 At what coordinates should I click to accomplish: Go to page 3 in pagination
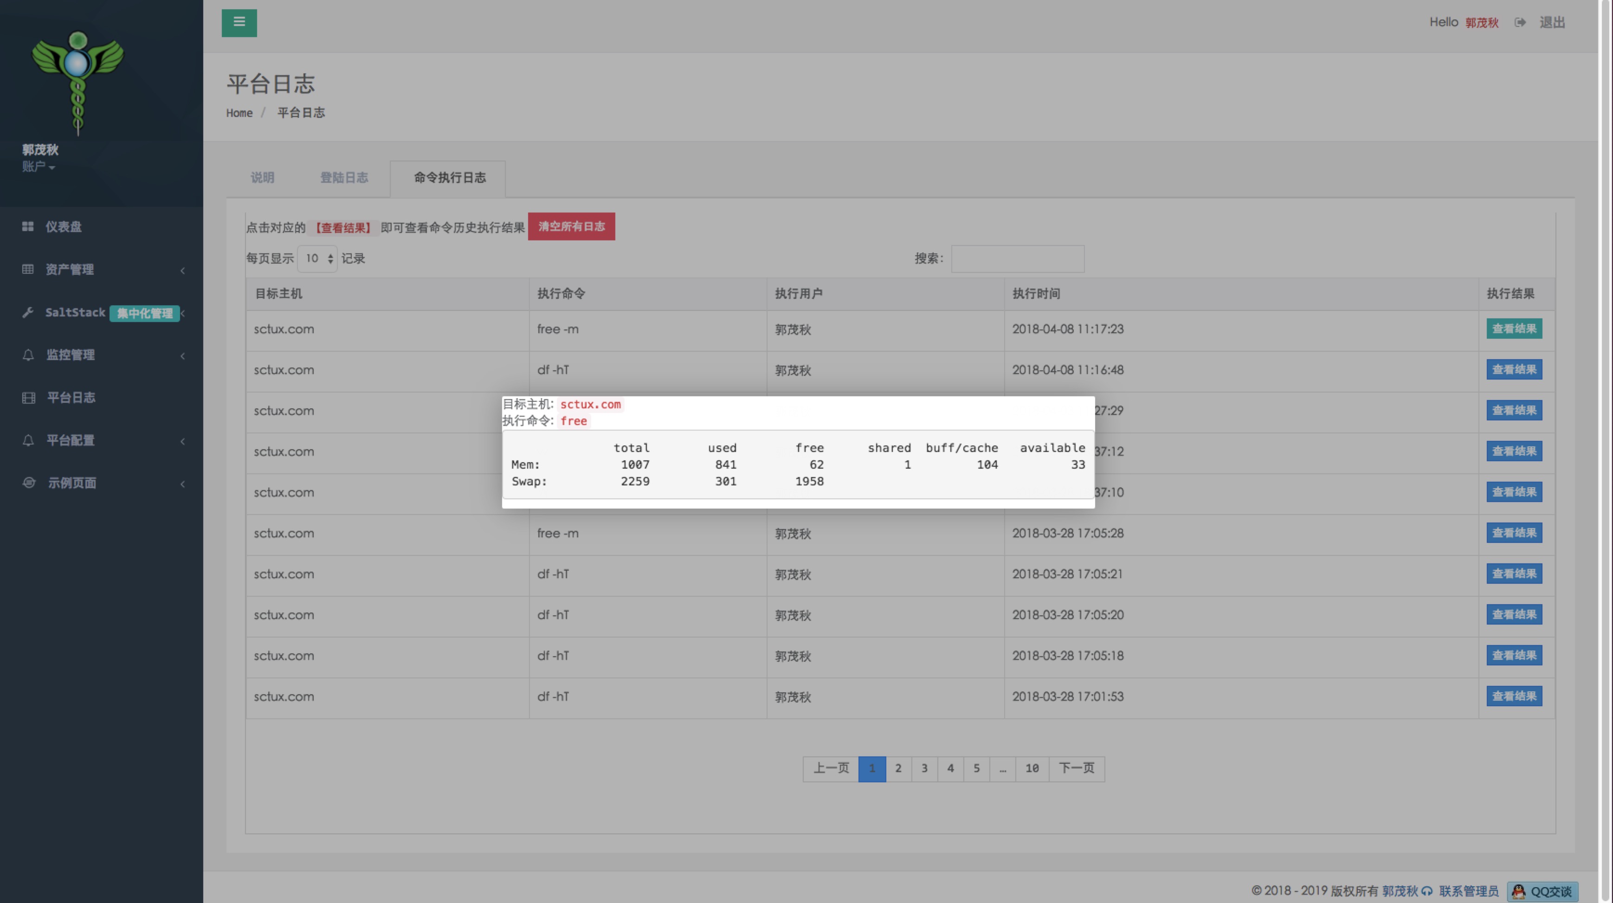coord(924,768)
